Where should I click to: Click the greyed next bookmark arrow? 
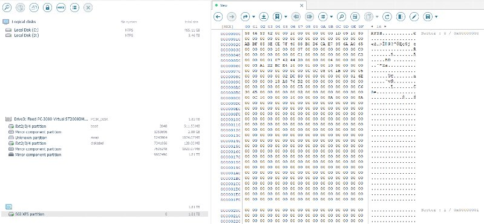click(x=309, y=16)
